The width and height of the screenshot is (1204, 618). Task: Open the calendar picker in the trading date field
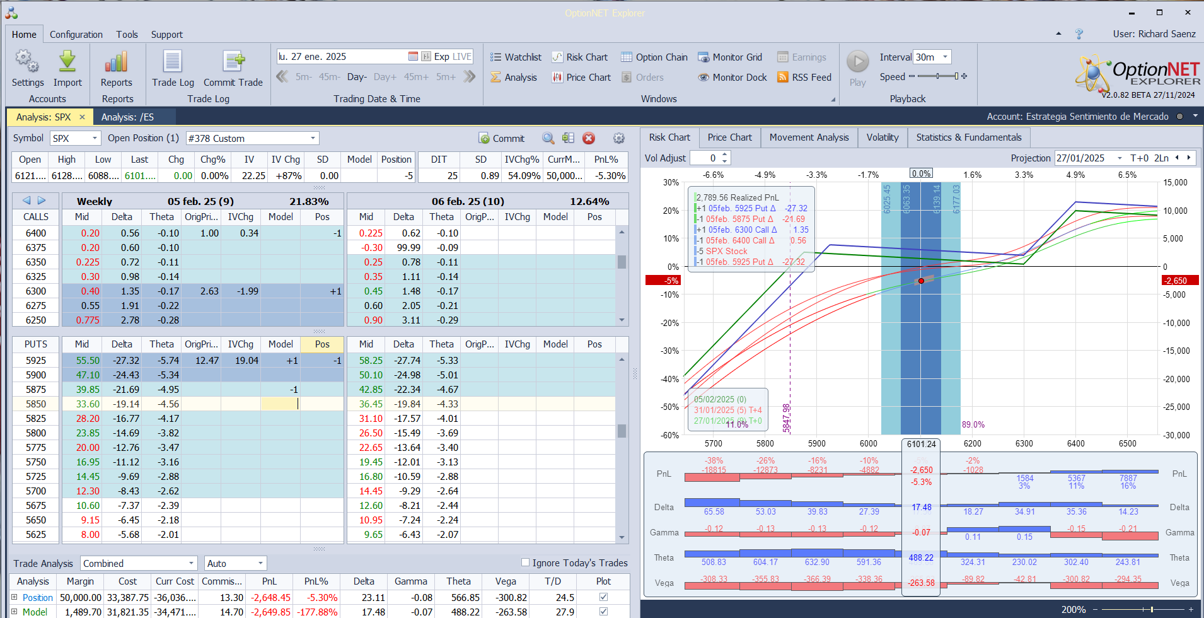[413, 57]
